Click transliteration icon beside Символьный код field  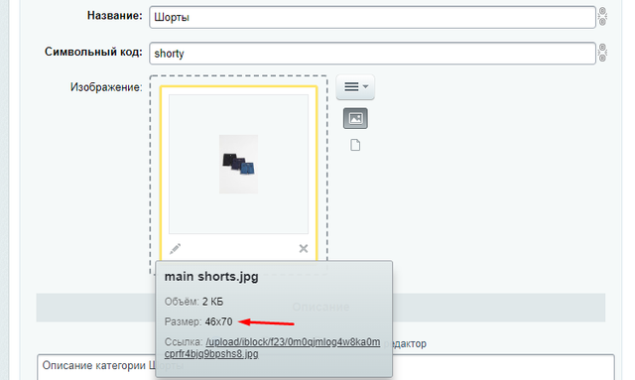pos(602,53)
